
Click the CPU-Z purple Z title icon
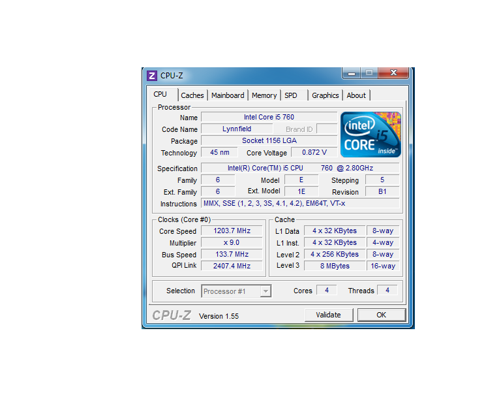pos(152,76)
